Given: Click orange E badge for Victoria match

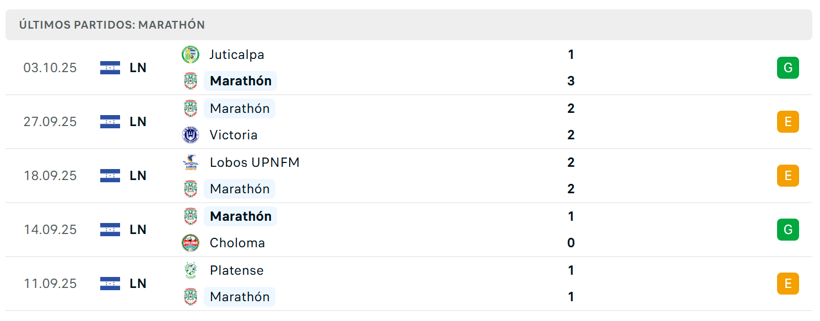Looking at the screenshot, I should point(788,122).
